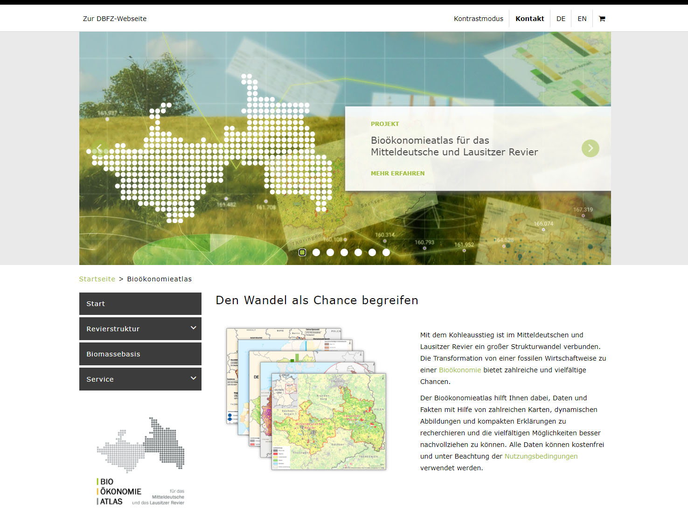Follow the Nutzungsbedingungen link
Image resolution: width=688 pixels, height=516 pixels.
(541, 456)
